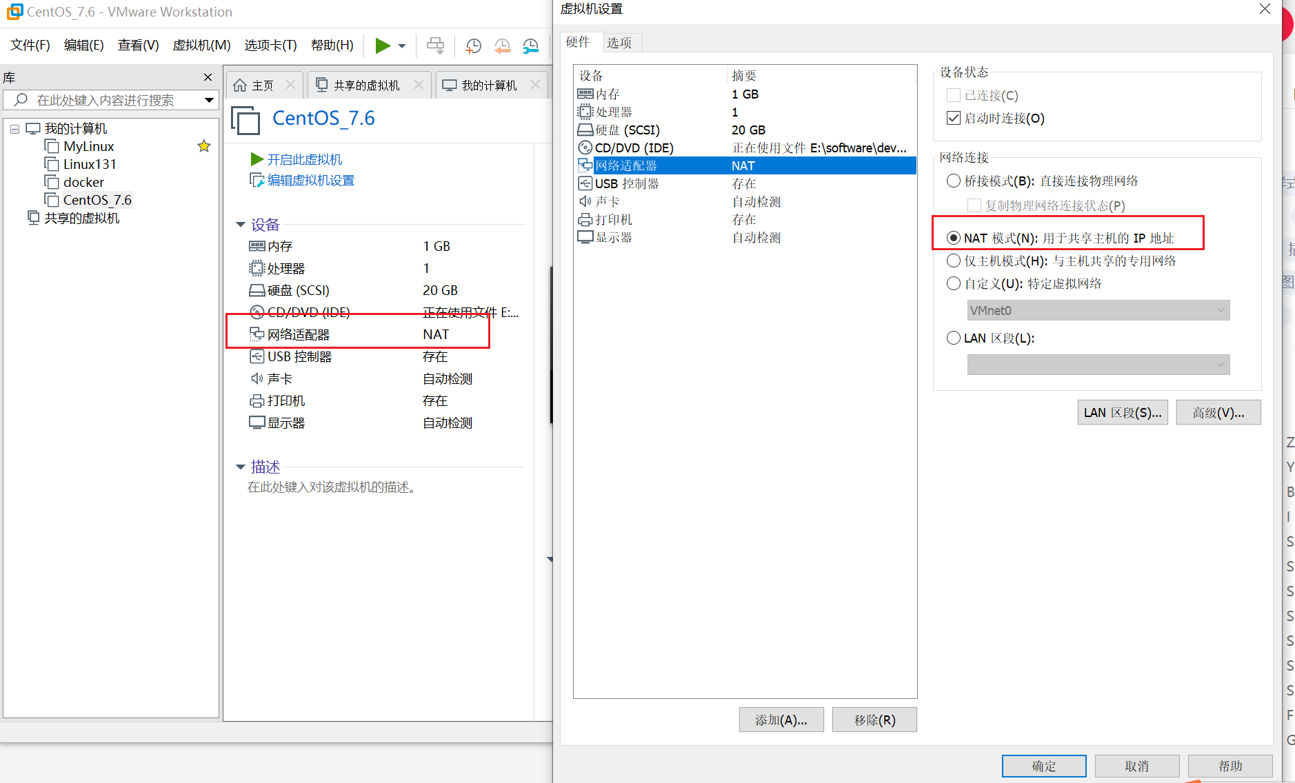Select docker in the library tree
The height and width of the screenshot is (783, 1295).
tap(83, 182)
